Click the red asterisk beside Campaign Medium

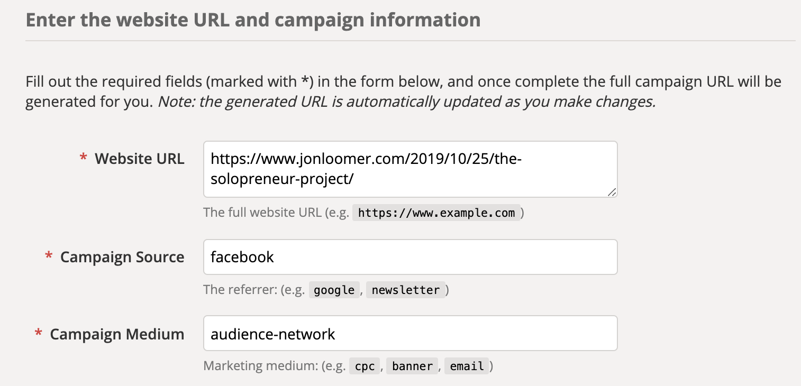(x=38, y=333)
